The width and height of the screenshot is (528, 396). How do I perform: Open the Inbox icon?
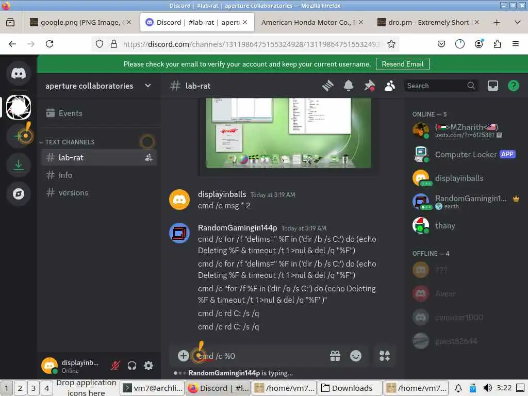(492, 86)
